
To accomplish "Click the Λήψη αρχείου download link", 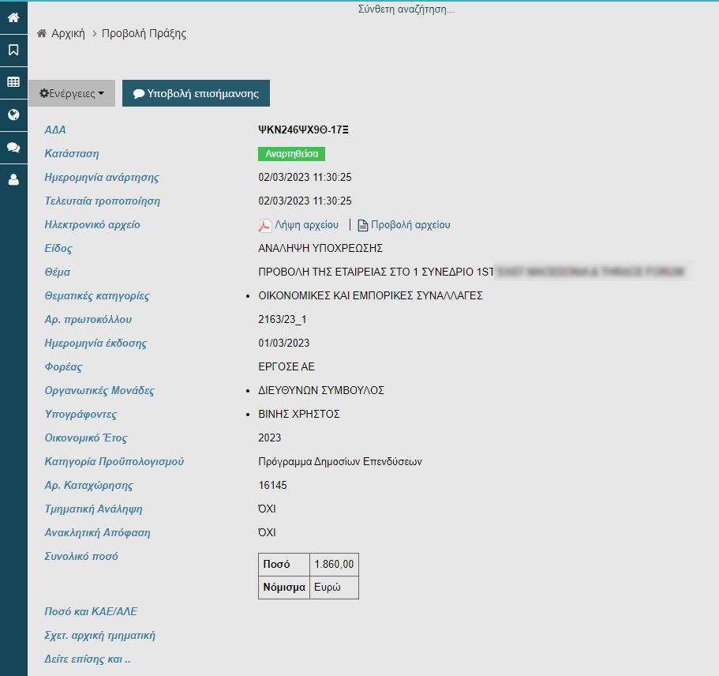I will click(306, 225).
